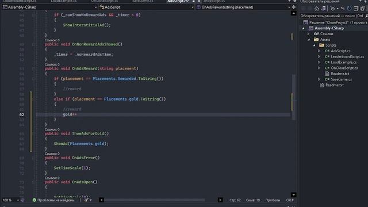
Task: Click the show all files icon
Action: tap(363, 9)
